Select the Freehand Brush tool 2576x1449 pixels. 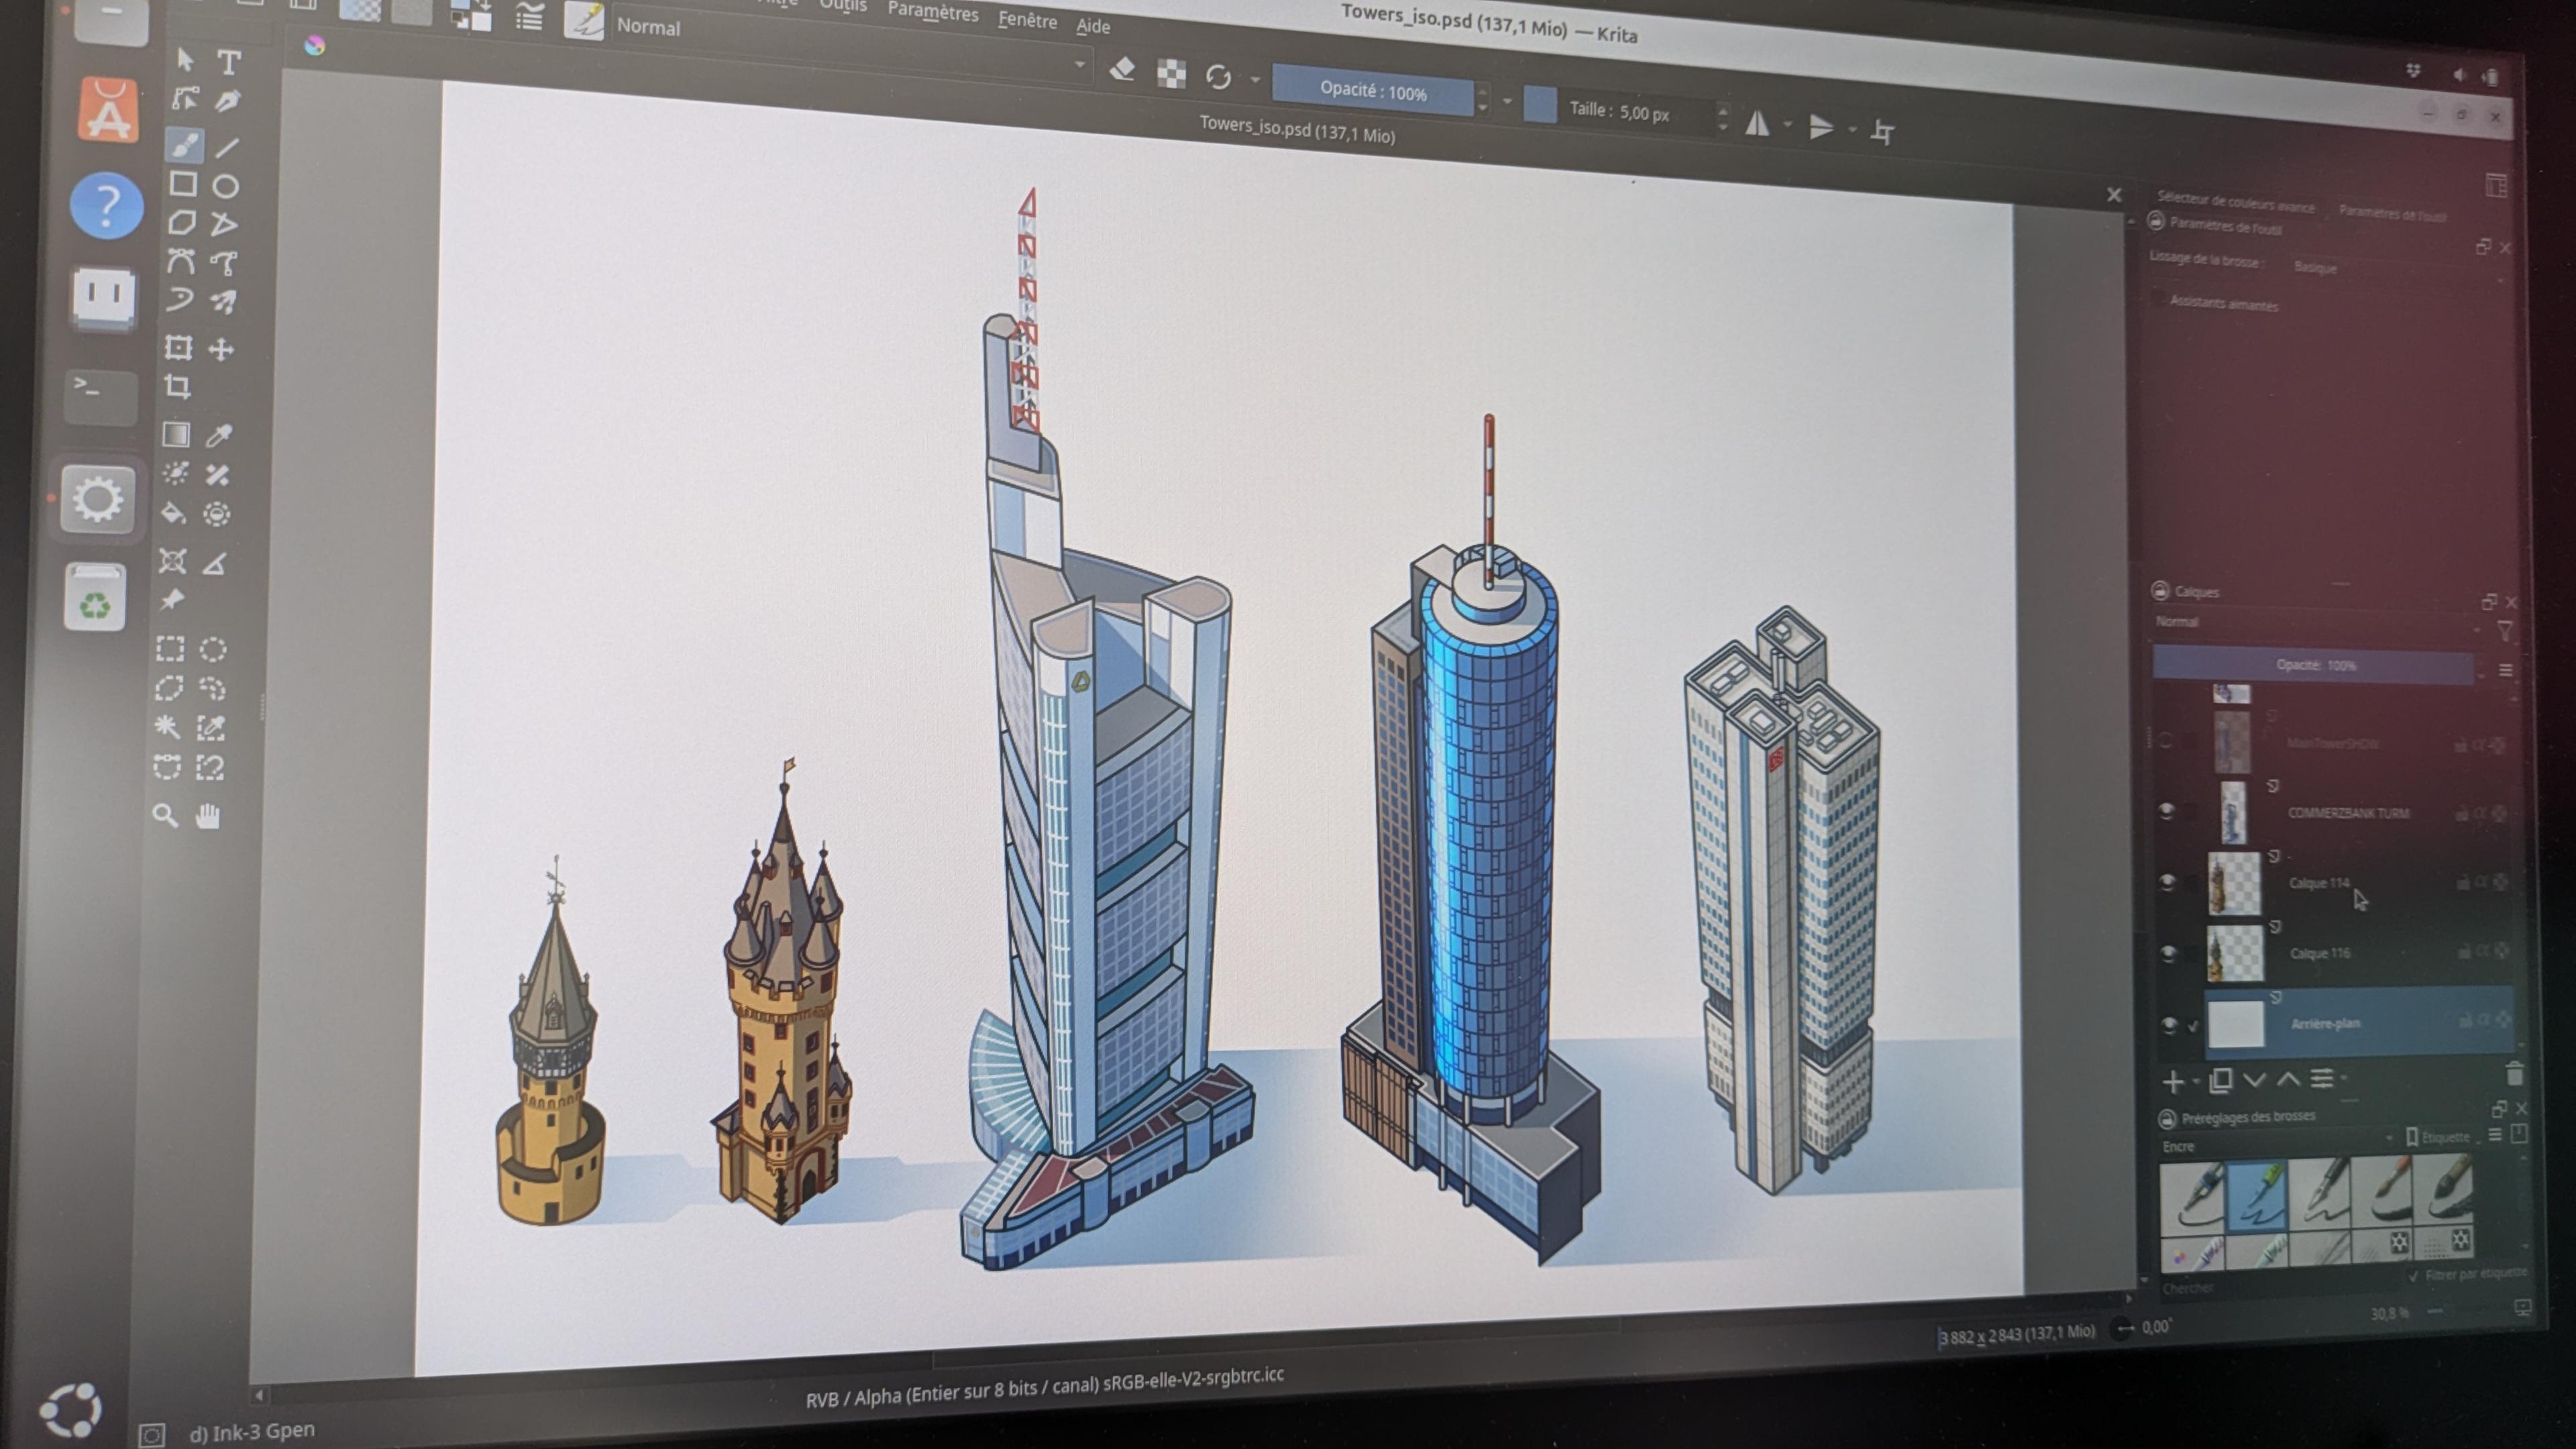(184, 145)
